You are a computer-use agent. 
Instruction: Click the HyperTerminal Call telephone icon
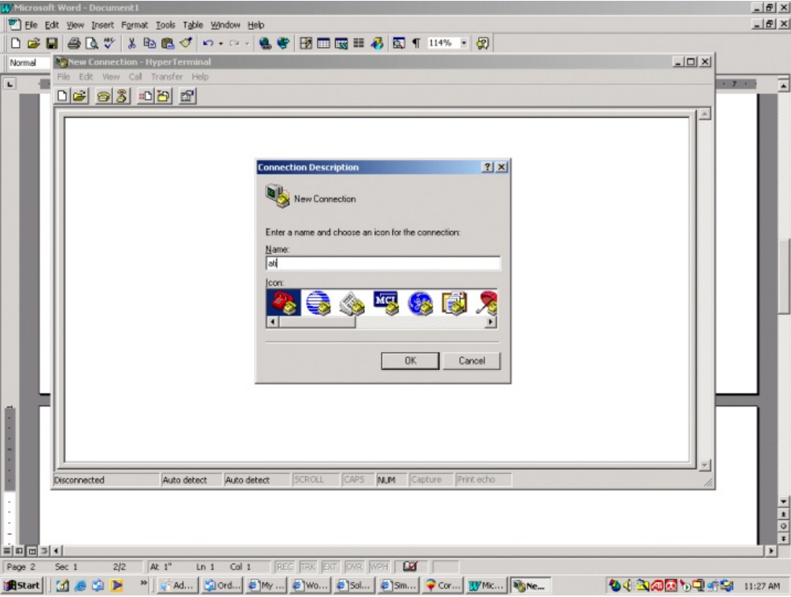(104, 96)
